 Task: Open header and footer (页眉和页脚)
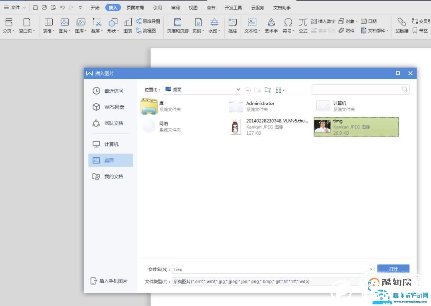tap(178, 26)
